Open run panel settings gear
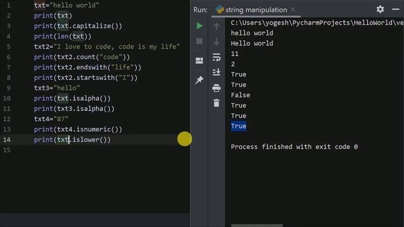The width and height of the screenshot is (404, 227). [380, 9]
